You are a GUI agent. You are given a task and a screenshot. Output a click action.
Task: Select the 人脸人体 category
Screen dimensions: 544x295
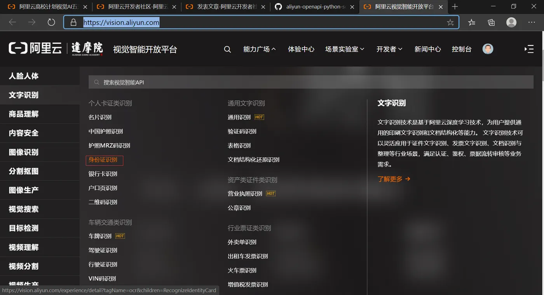point(40,76)
